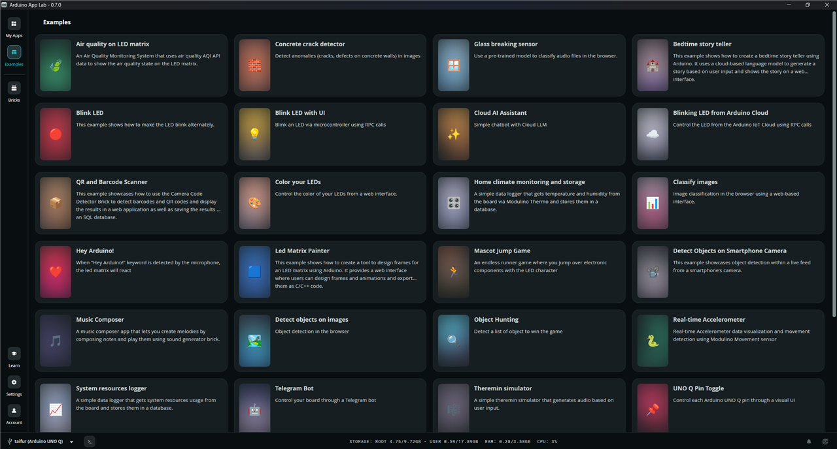Screen dimensions: 837x449
Task: Click the Led Matrix Painter blue square
Action: pyautogui.click(x=254, y=271)
